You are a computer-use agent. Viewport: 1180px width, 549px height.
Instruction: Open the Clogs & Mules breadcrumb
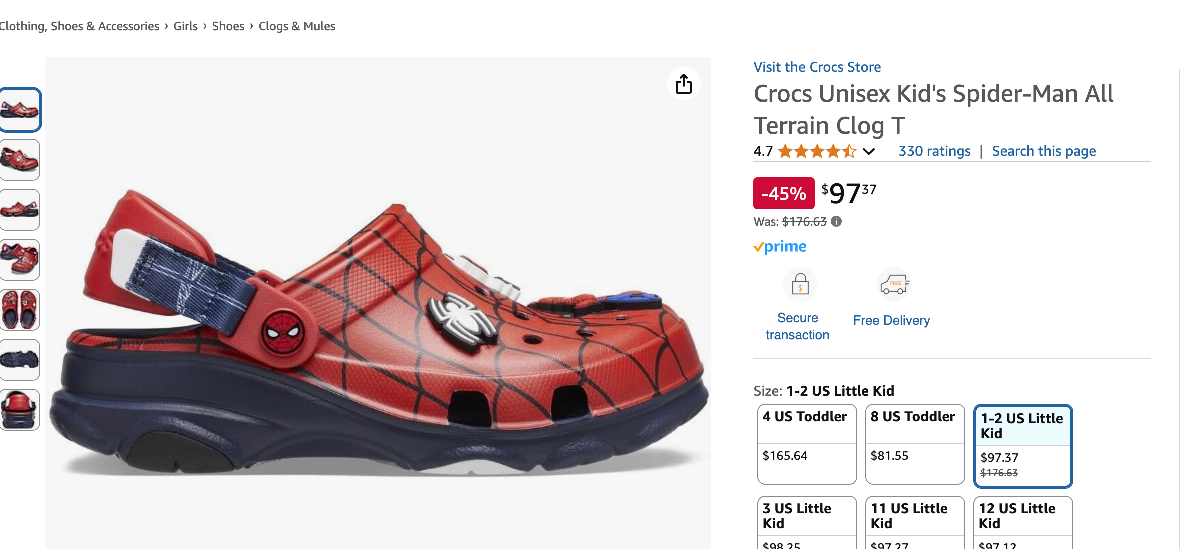coord(297,26)
